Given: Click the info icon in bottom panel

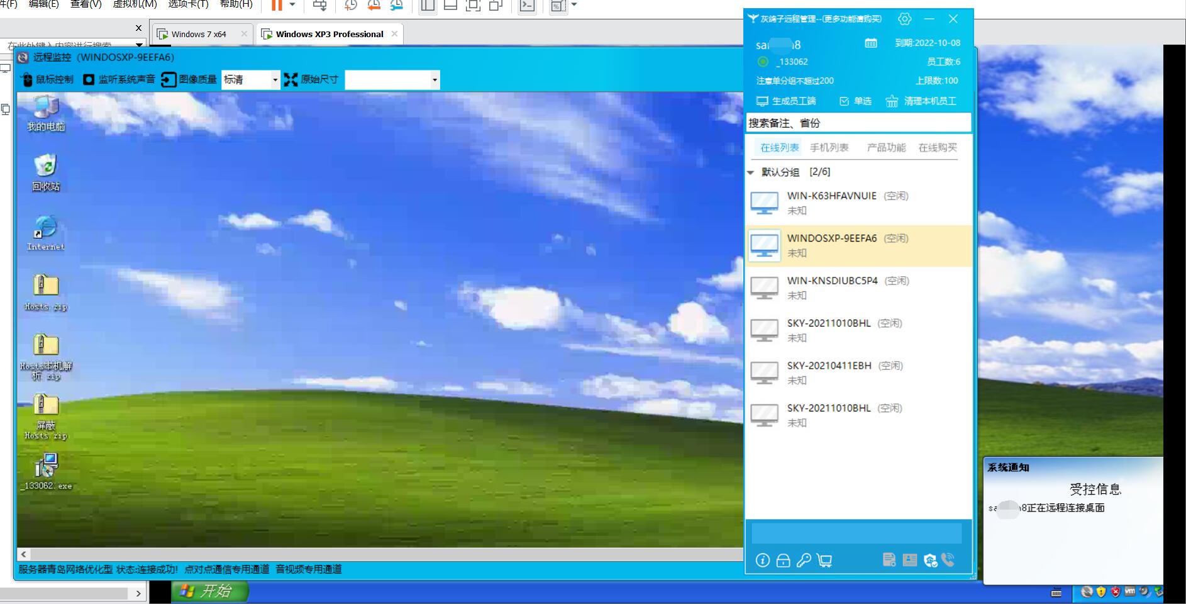Looking at the screenshot, I should point(762,561).
